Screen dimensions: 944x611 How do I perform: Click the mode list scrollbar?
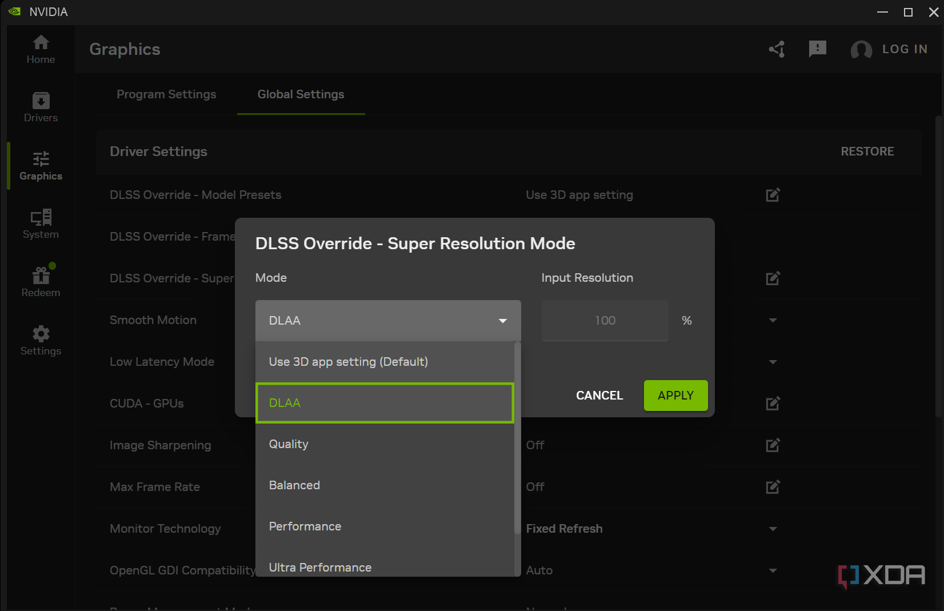pos(517,438)
